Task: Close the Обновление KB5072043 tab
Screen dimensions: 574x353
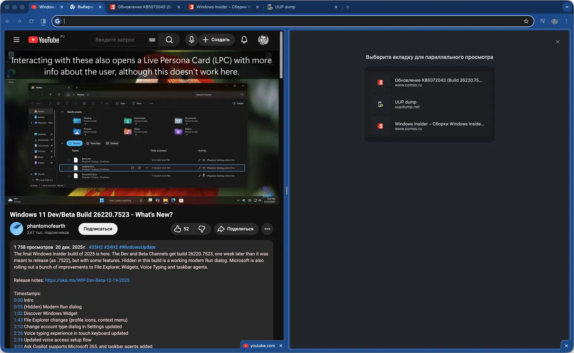Action: pyautogui.click(x=179, y=7)
